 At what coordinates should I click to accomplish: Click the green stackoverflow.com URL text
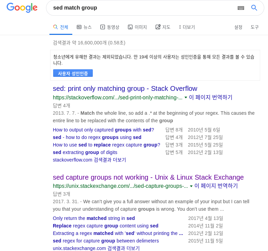click(118, 98)
